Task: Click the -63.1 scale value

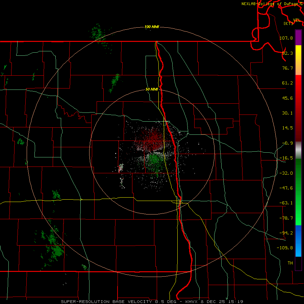Action: (286, 203)
